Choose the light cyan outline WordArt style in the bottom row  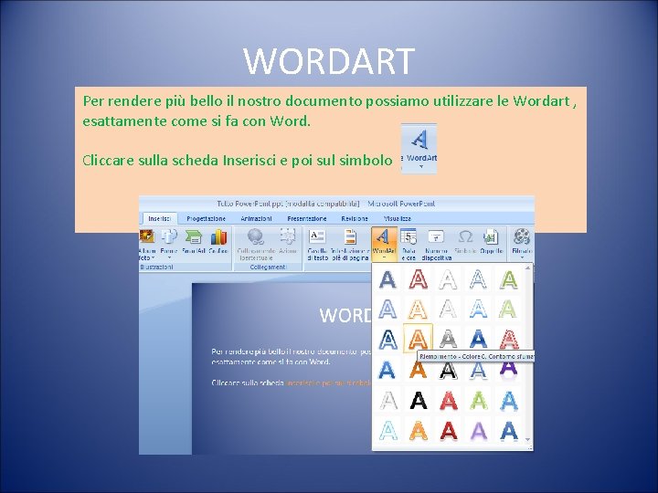(388, 431)
